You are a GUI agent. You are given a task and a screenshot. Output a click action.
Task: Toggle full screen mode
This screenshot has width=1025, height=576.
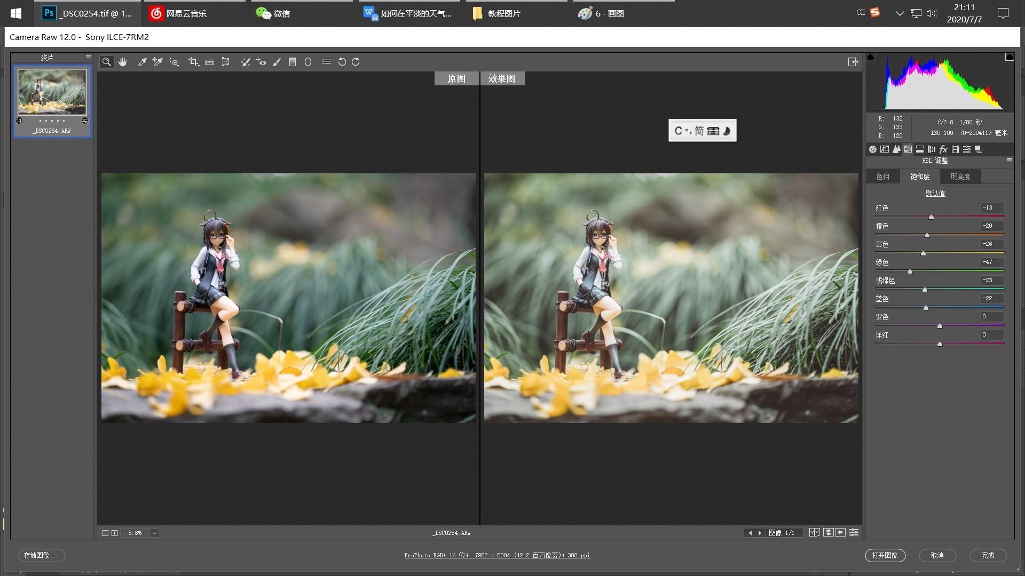click(853, 62)
